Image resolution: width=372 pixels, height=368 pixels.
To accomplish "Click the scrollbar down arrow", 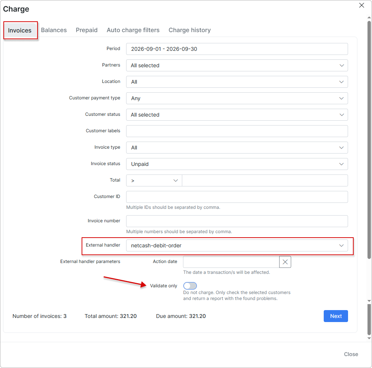I will [369, 338].
